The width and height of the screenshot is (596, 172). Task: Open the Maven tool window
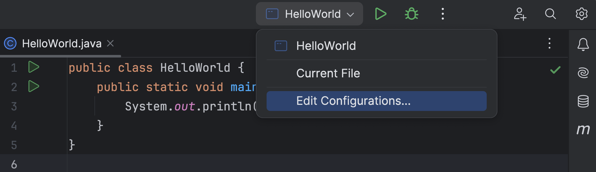click(x=583, y=130)
